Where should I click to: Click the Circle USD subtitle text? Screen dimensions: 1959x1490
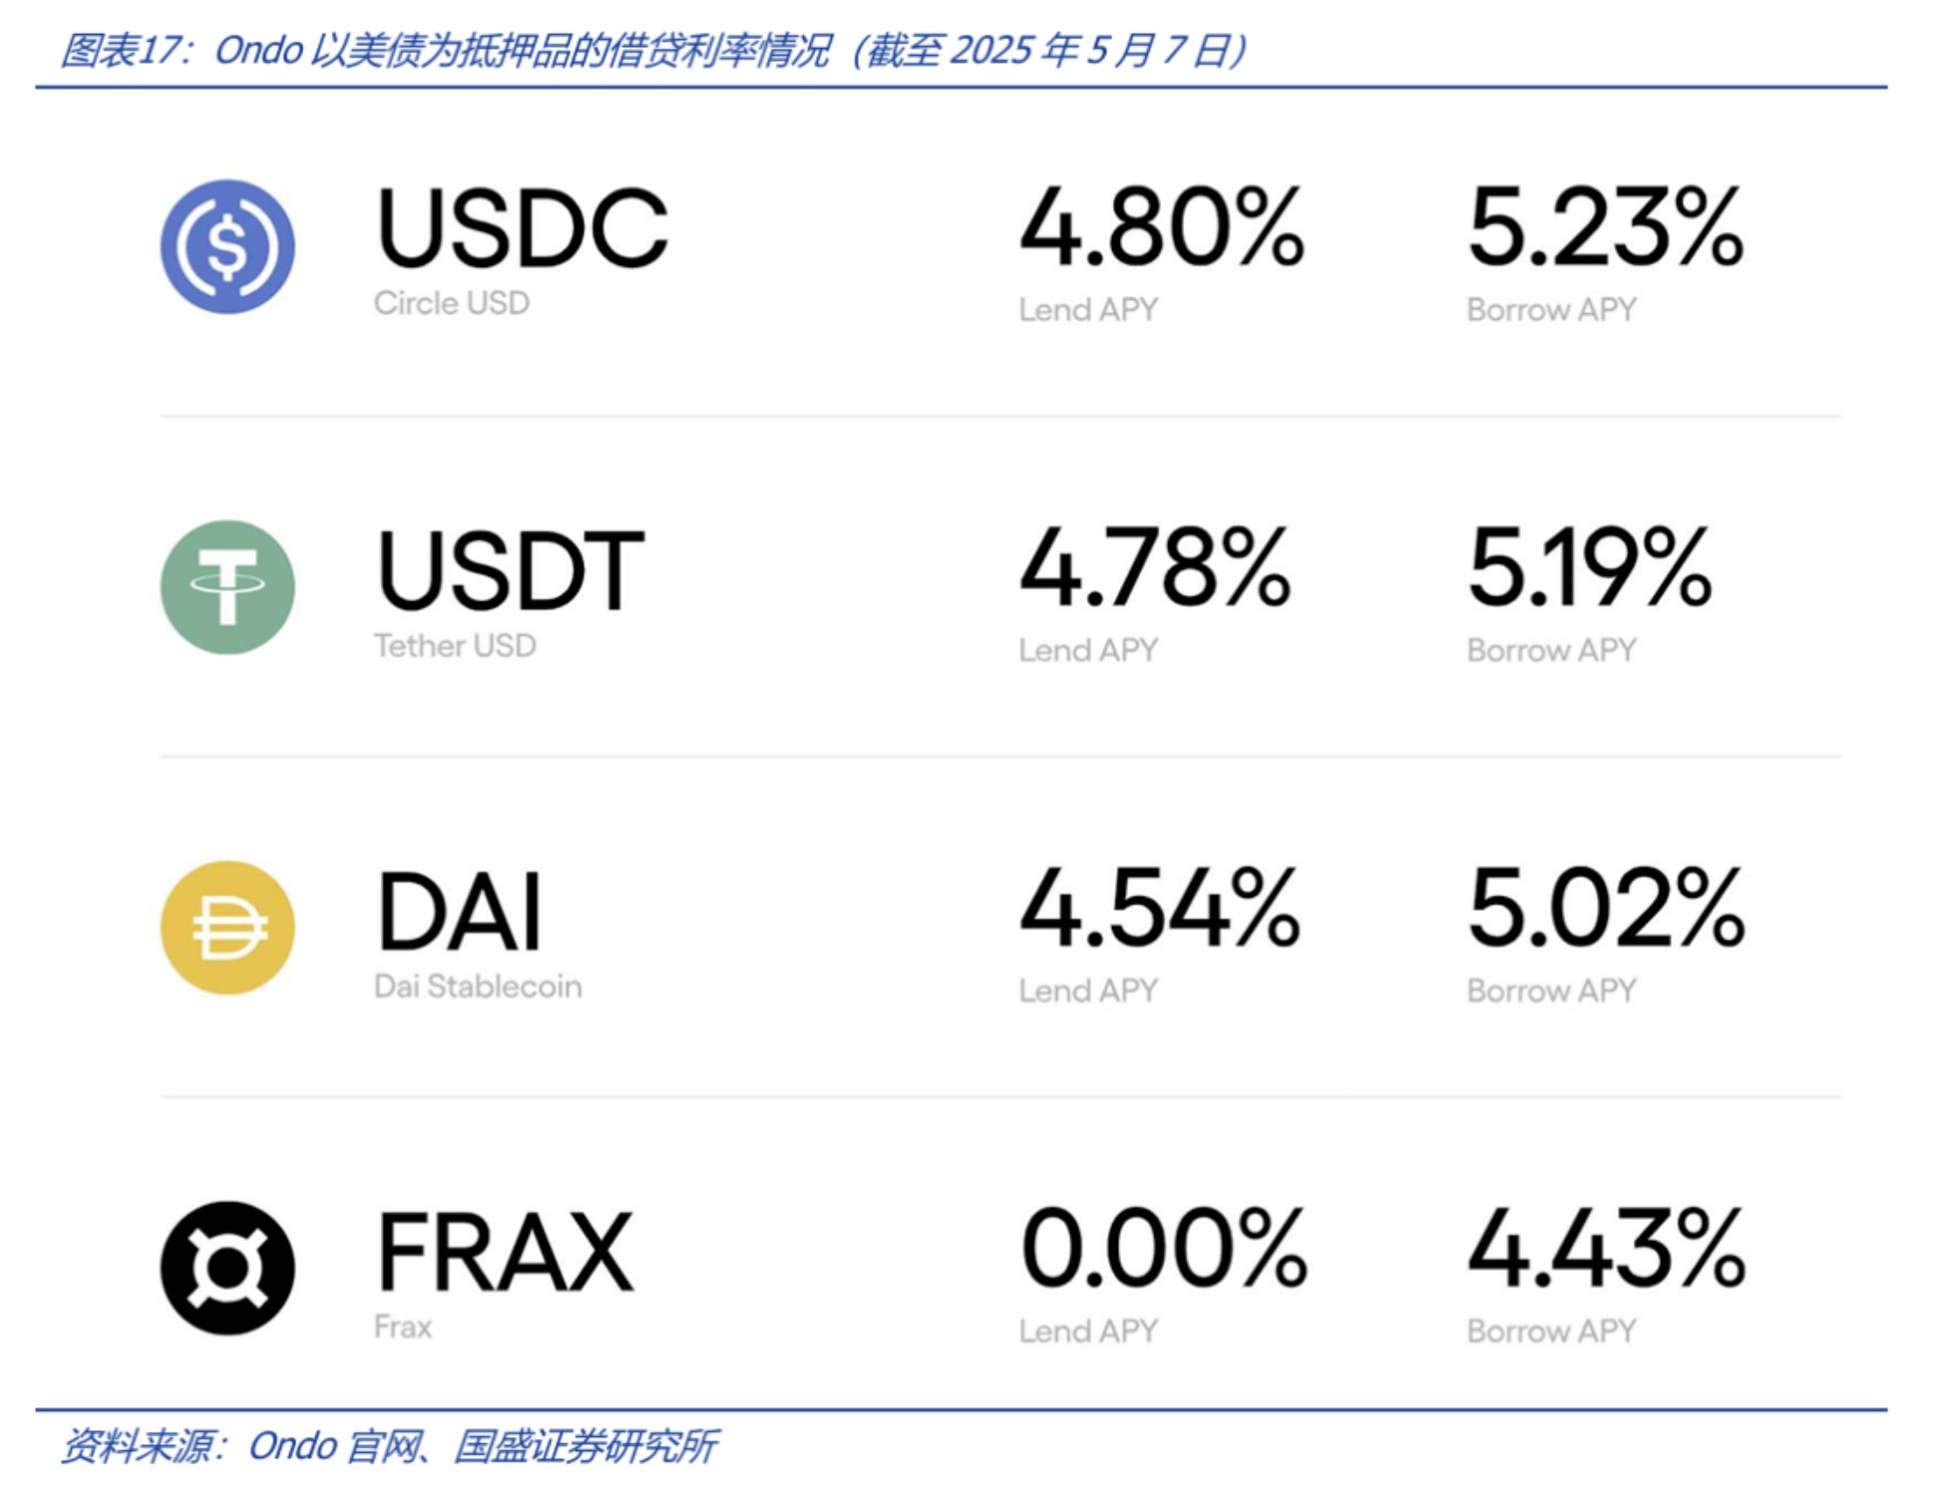tap(451, 303)
